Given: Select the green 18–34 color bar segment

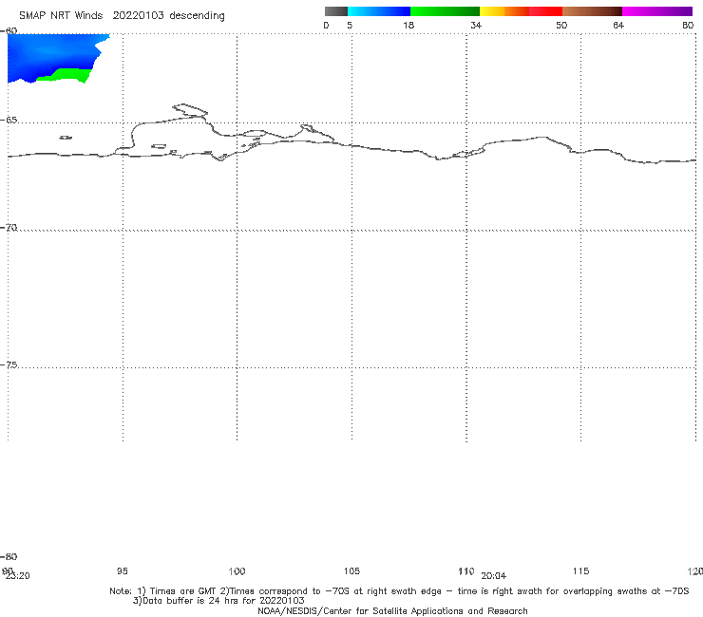Looking at the screenshot, I should tap(445, 11).
